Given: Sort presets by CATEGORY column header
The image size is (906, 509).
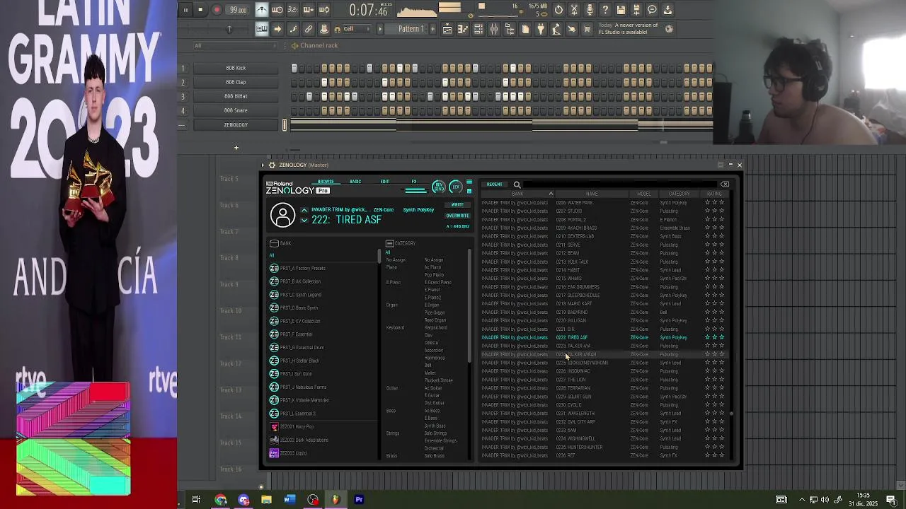Looking at the screenshot, I should [x=679, y=194].
